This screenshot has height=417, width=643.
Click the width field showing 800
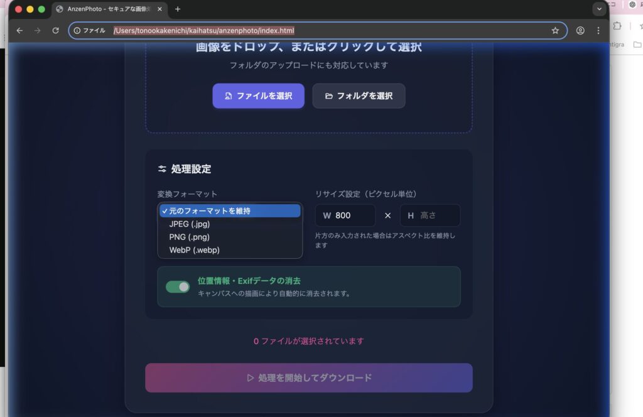tap(352, 215)
